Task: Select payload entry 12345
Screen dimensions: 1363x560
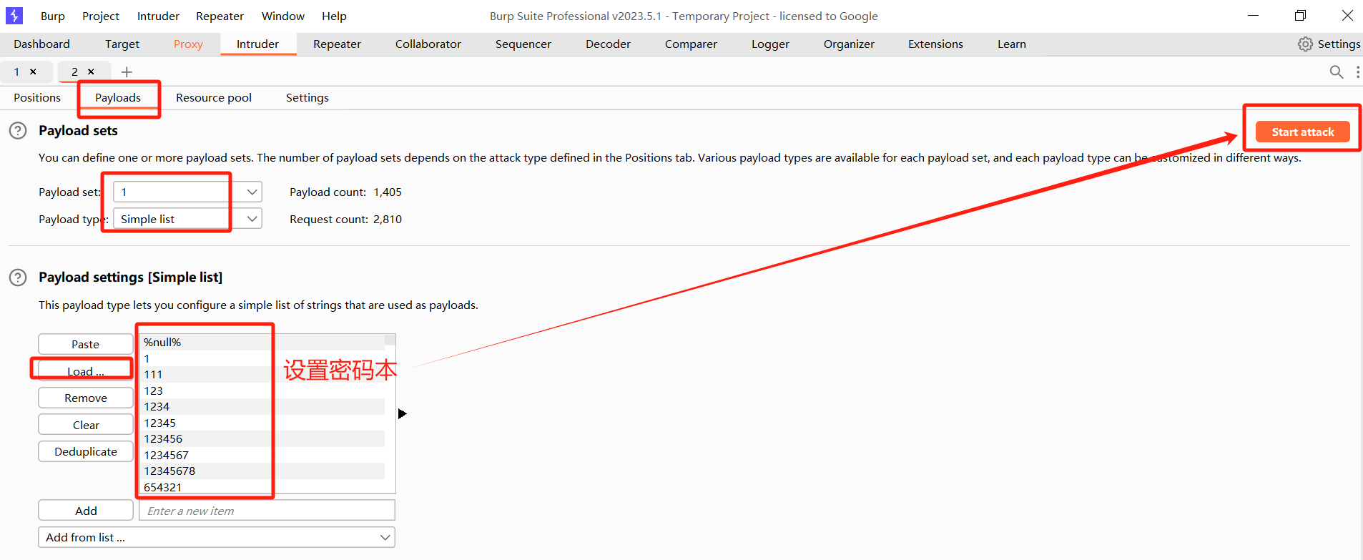Action: [262, 423]
